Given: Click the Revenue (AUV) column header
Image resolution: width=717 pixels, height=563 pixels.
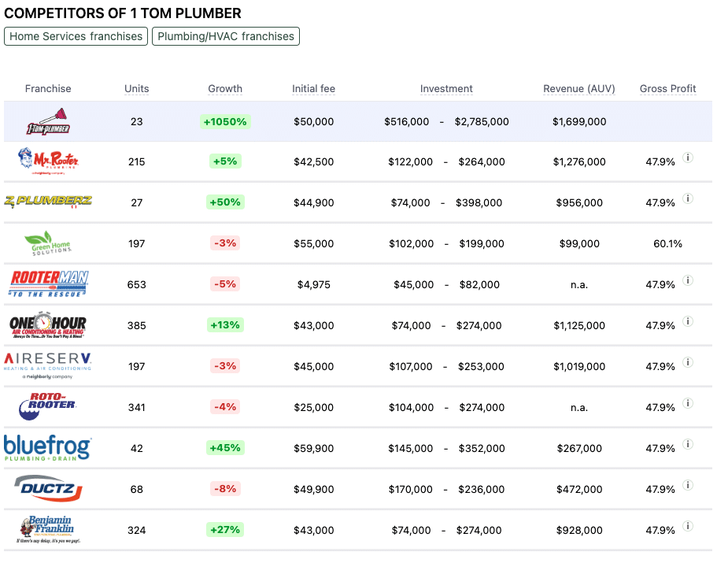Looking at the screenshot, I should [x=578, y=89].
